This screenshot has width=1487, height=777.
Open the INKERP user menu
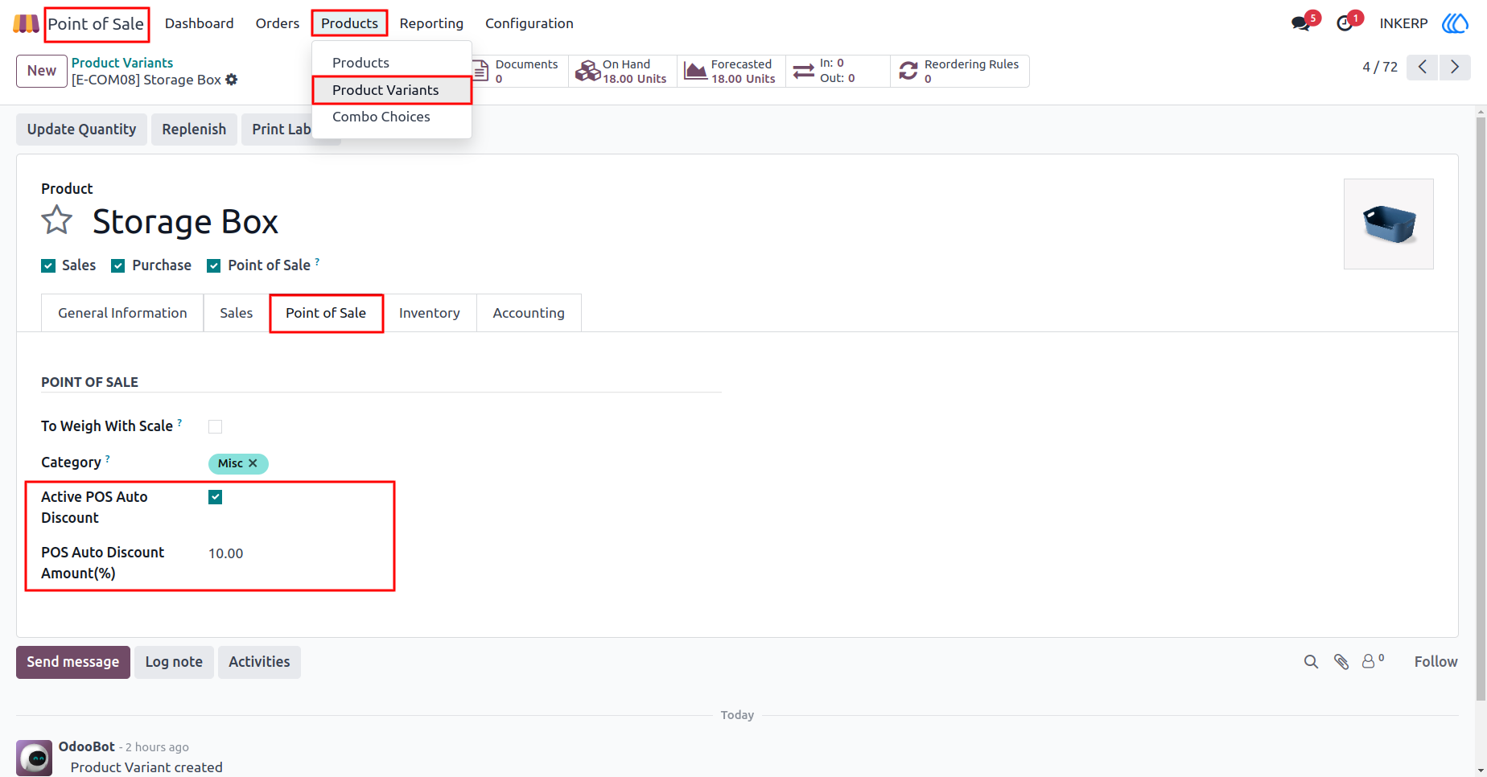coord(1403,23)
